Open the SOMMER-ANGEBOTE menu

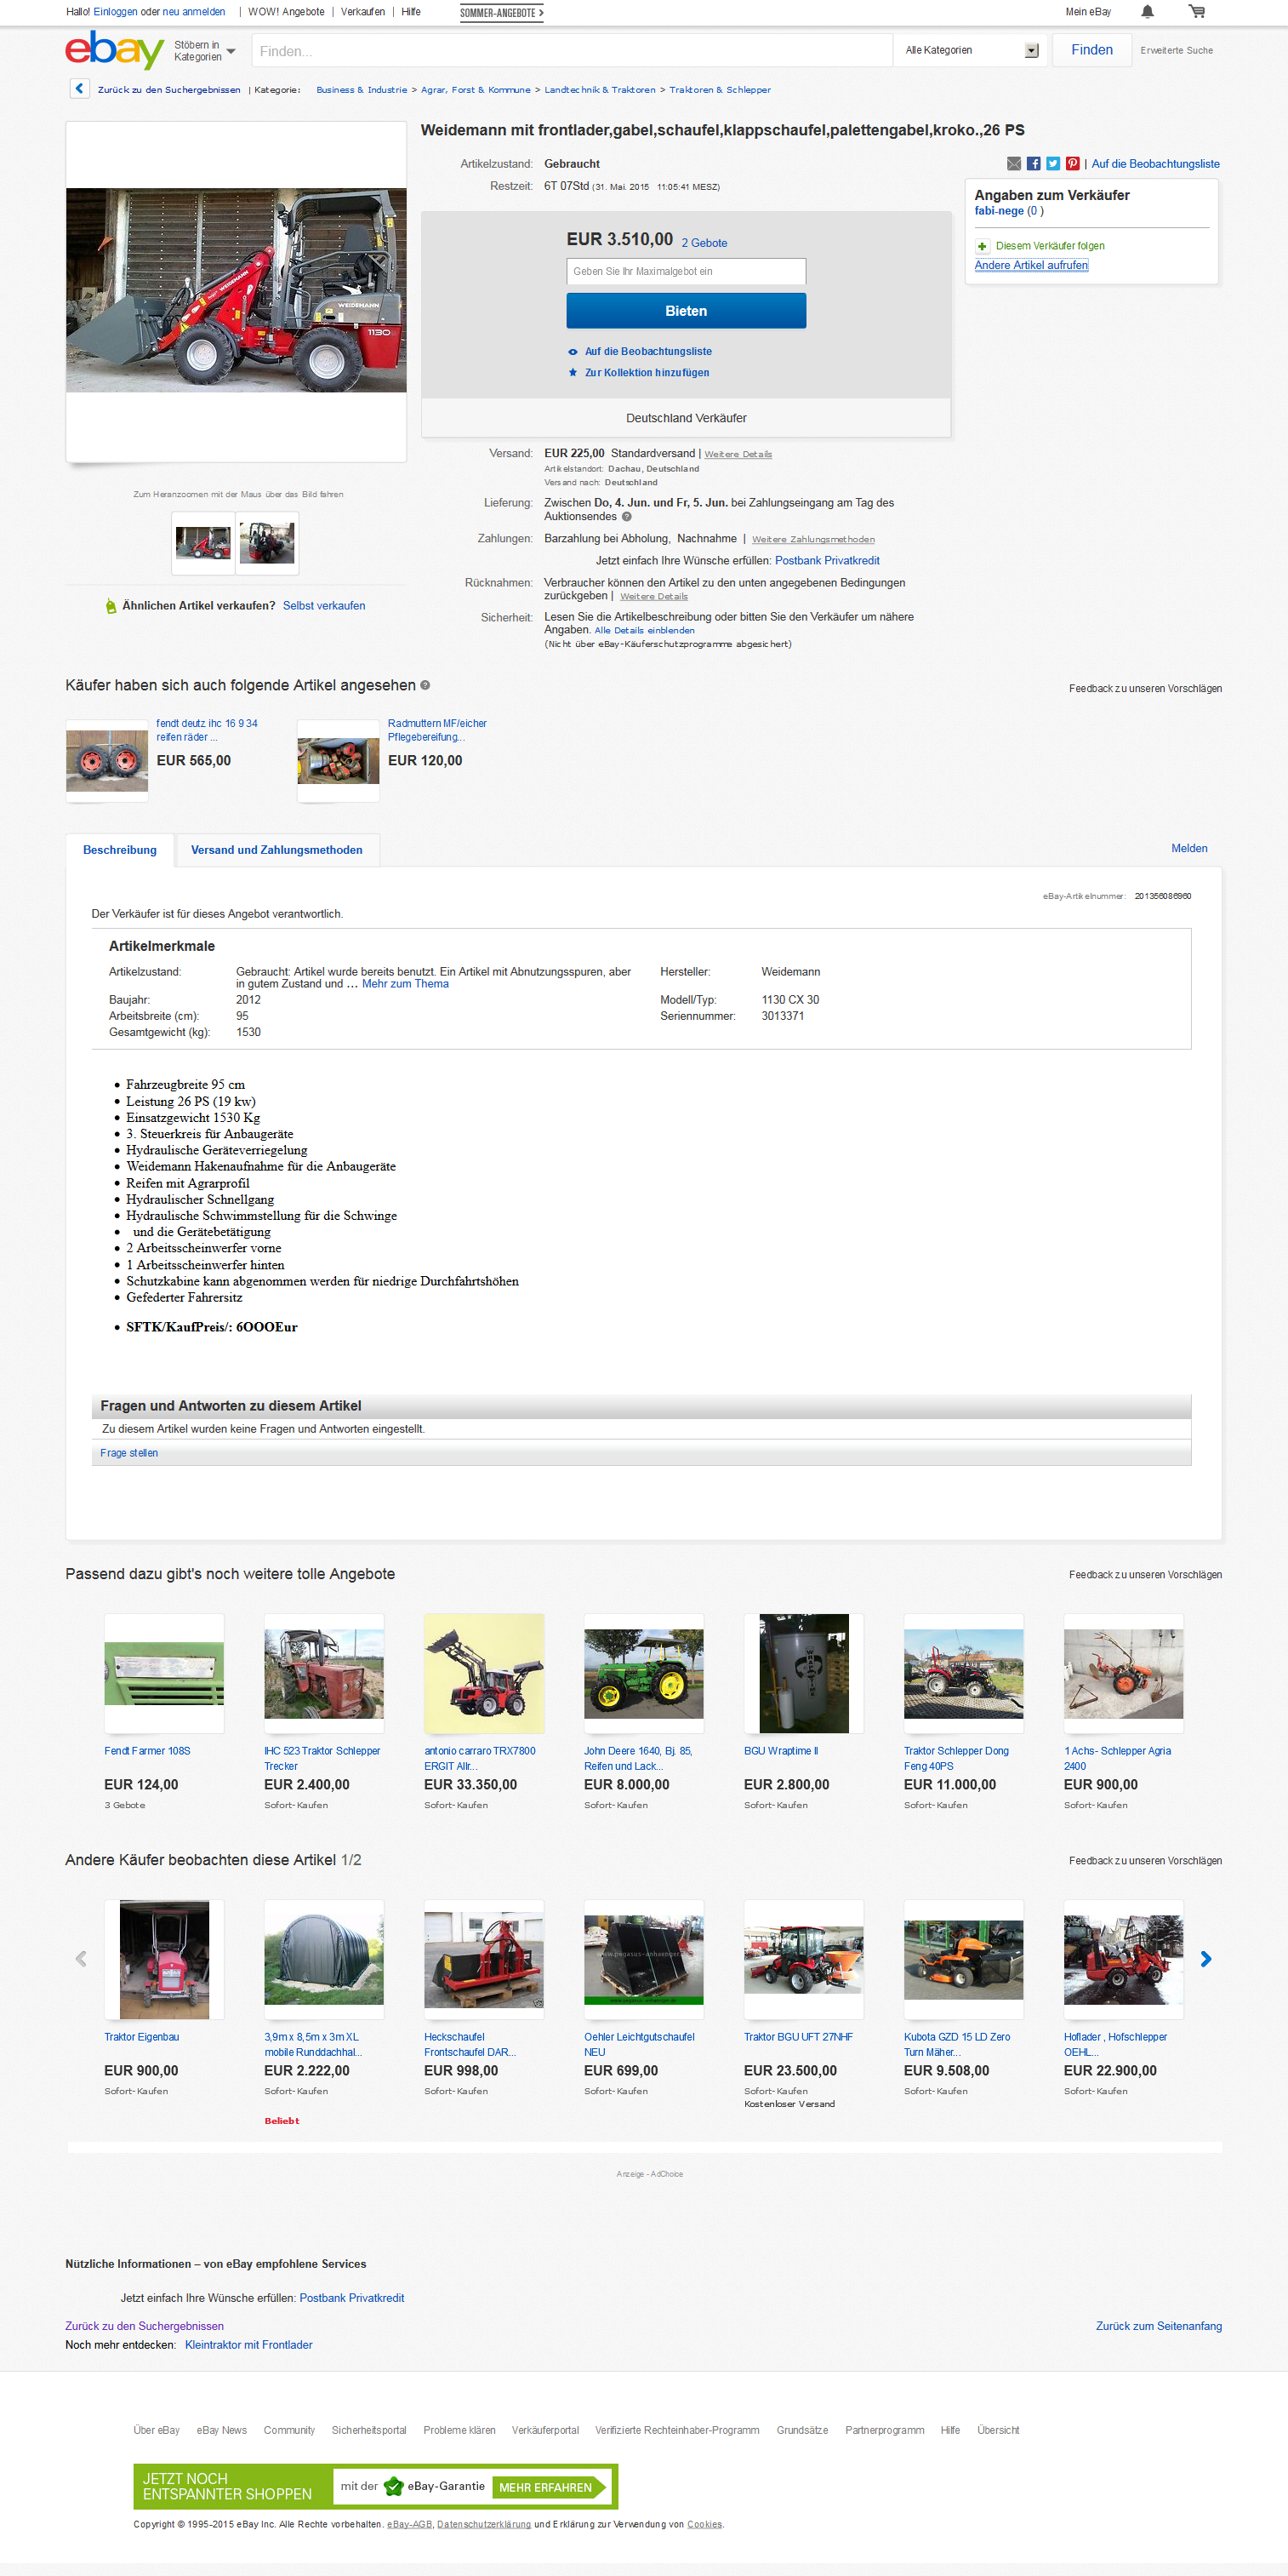pyautogui.click(x=502, y=13)
